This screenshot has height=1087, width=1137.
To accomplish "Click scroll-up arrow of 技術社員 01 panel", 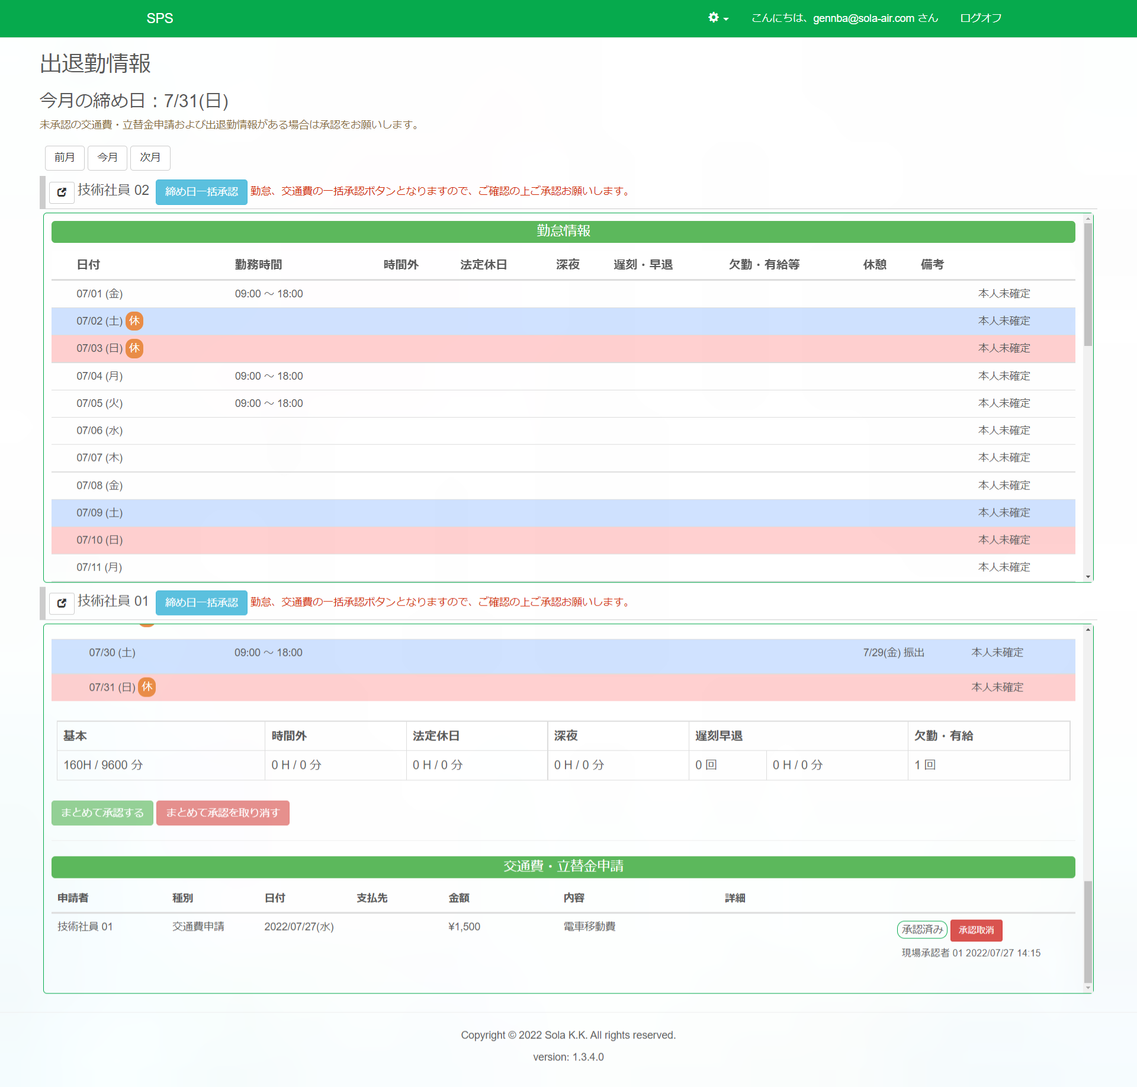I will 1088,630.
